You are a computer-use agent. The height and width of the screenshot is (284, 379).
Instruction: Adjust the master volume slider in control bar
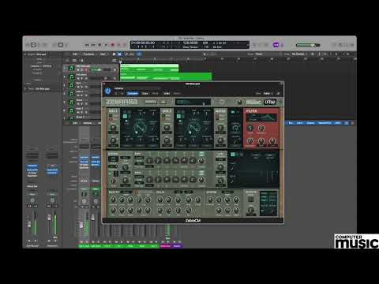point(308,45)
